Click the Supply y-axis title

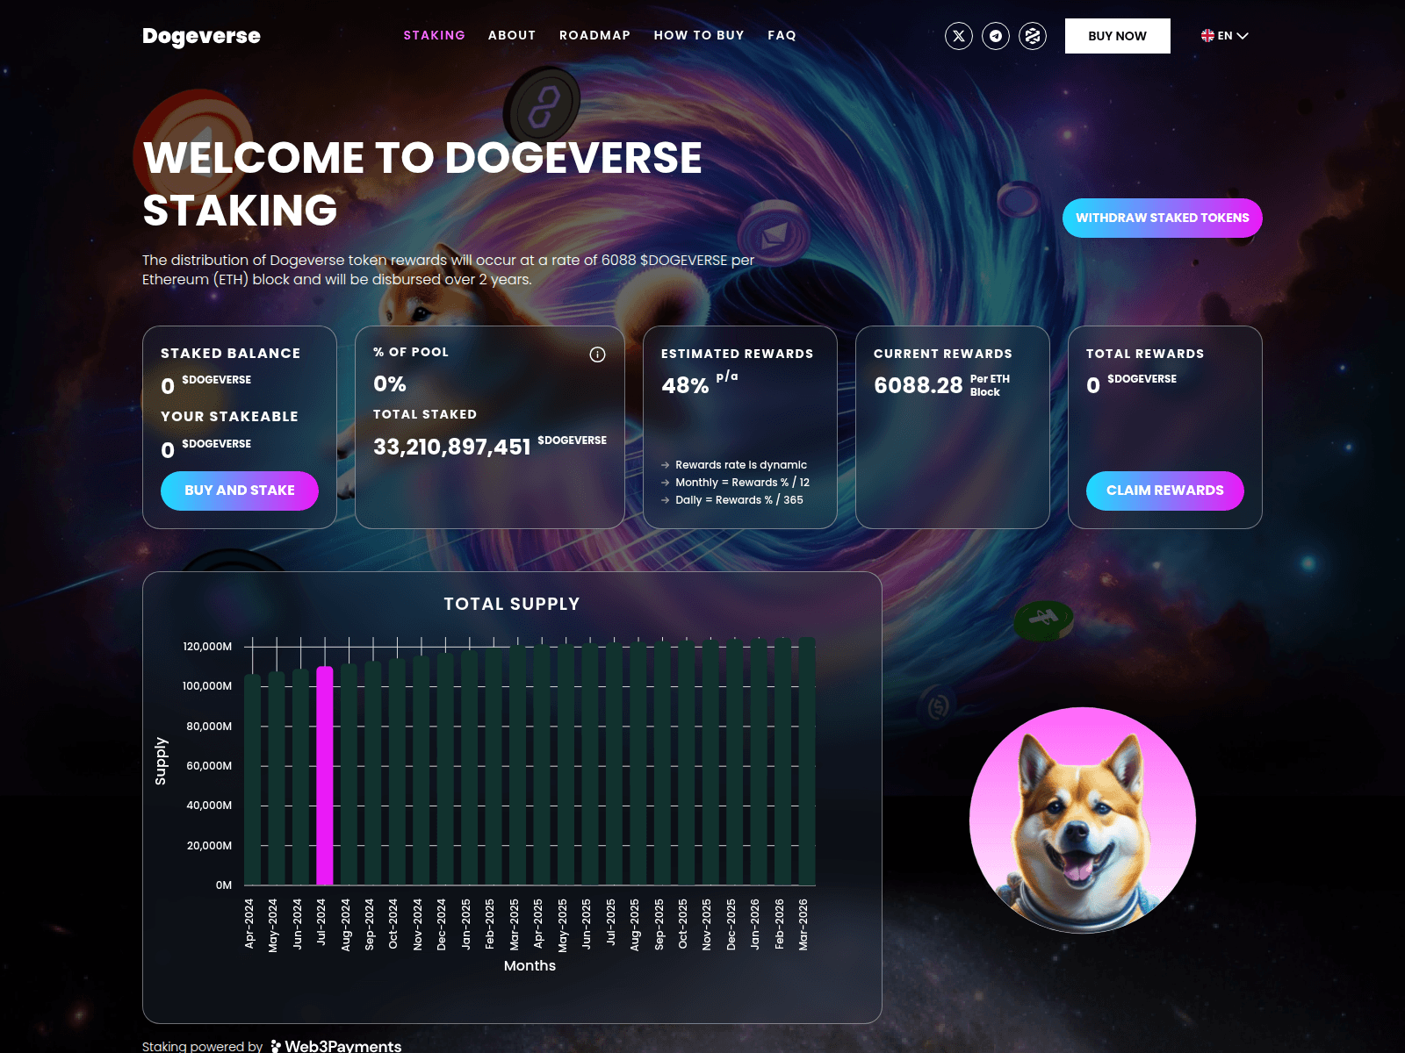pos(160,761)
